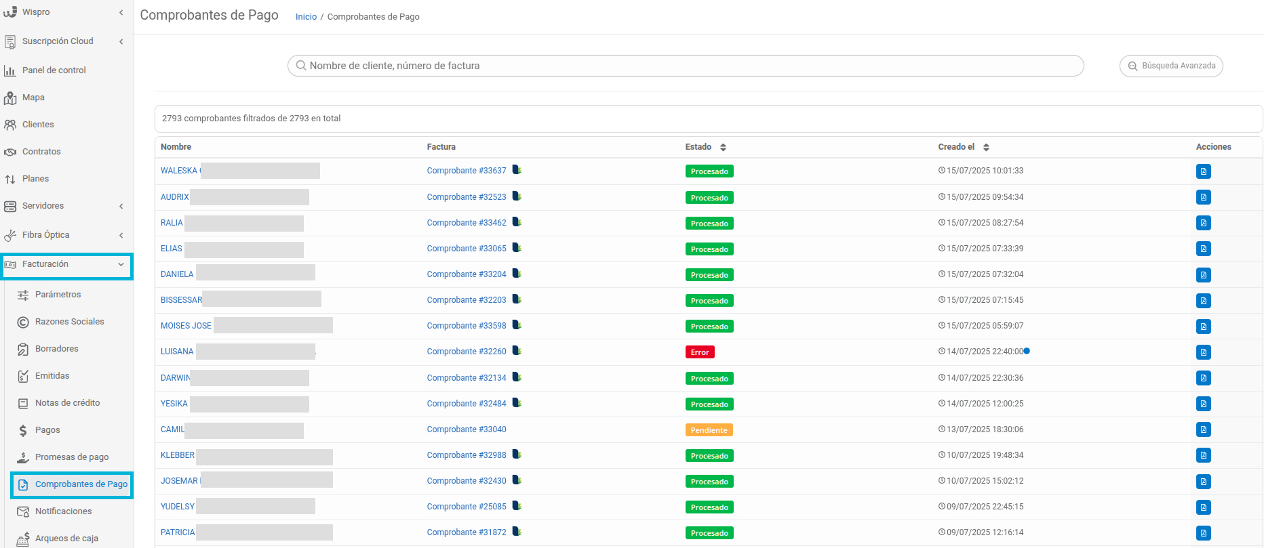Open Comprobante #32430 link

(x=467, y=481)
